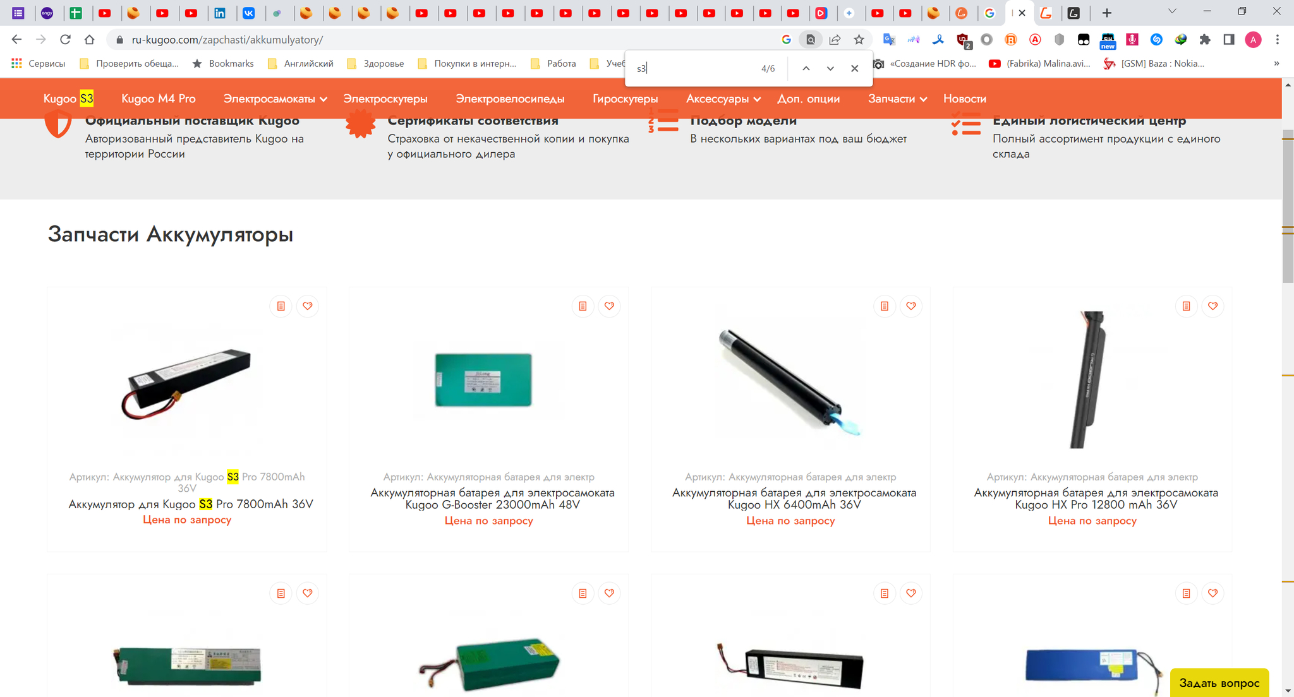The height and width of the screenshot is (697, 1294).
Task: Close the find-in-page bar
Action: 854,68
